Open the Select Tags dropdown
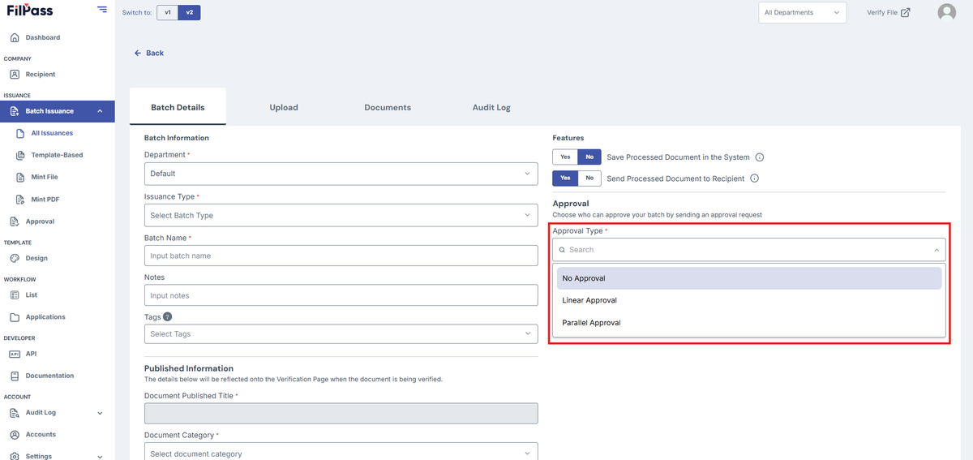 341,334
